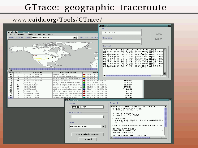This screenshot has height=148, width=198.
Task: Click the blue location marker on hop 6
Action: [x=84, y=85]
